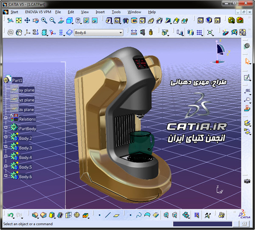Select the Pan arrows tool
Image resolution: width=255 pixels, height=230 pixels.
point(27,21)
